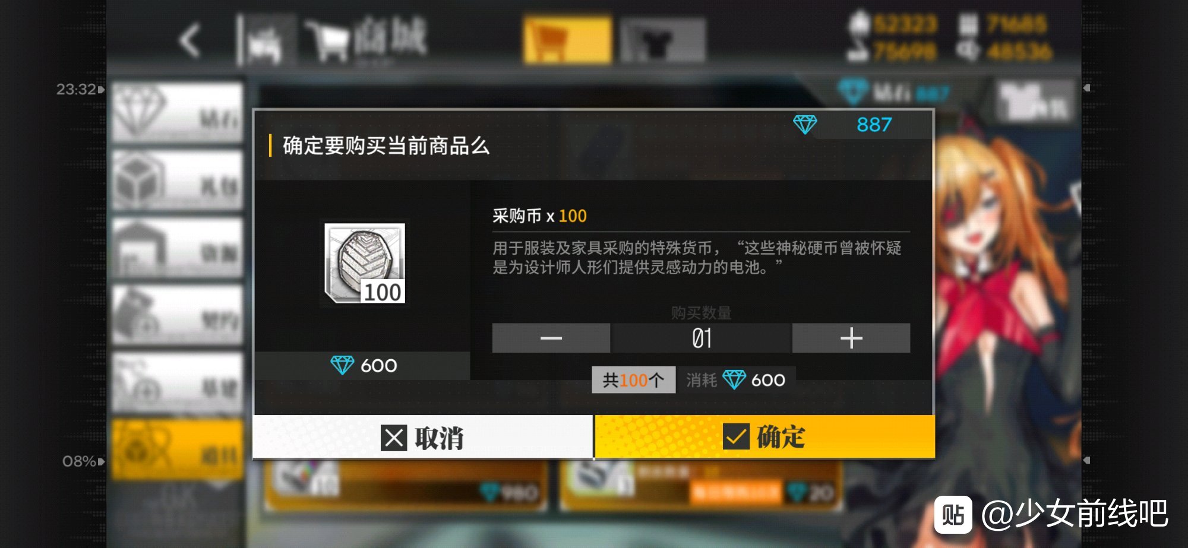Select the fourth blurred sidebar category
The width and height of the screenshot is (1188, 548).
178,315
